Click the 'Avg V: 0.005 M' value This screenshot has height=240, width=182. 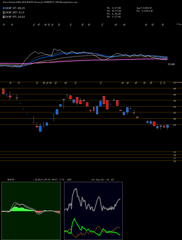click(145, 8)
